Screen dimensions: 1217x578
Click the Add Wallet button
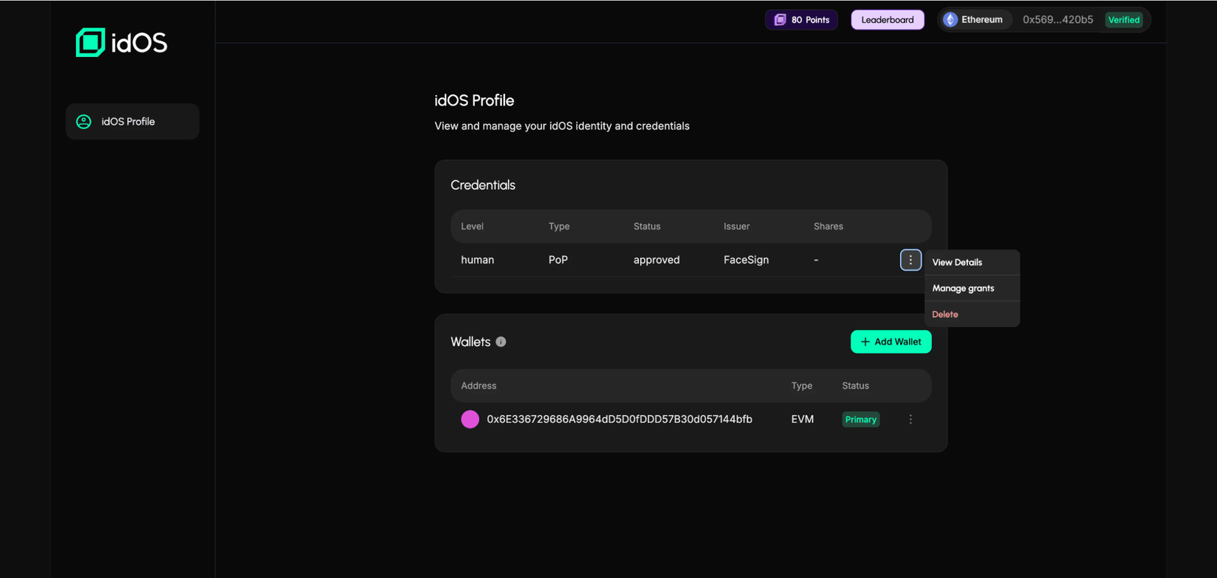pyautogui.click(x=891, y=342)
